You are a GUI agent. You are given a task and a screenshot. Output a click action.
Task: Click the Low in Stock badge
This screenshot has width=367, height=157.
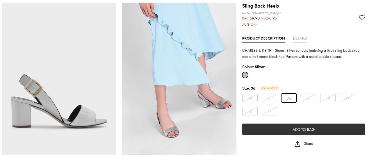click(270, 88)
